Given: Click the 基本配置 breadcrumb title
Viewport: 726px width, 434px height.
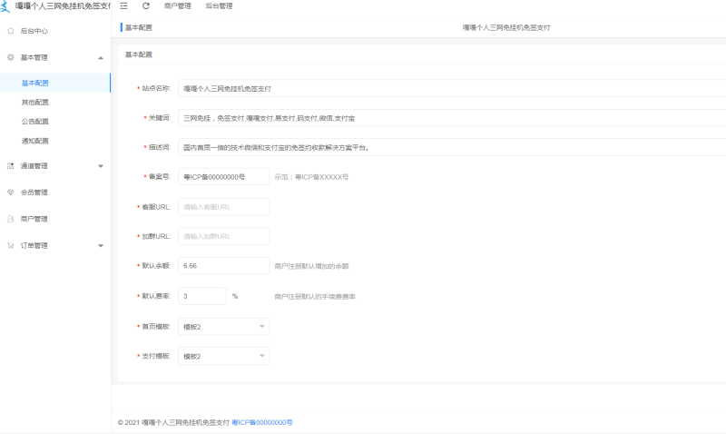Looking at the screenshot, I should point(139,27).
